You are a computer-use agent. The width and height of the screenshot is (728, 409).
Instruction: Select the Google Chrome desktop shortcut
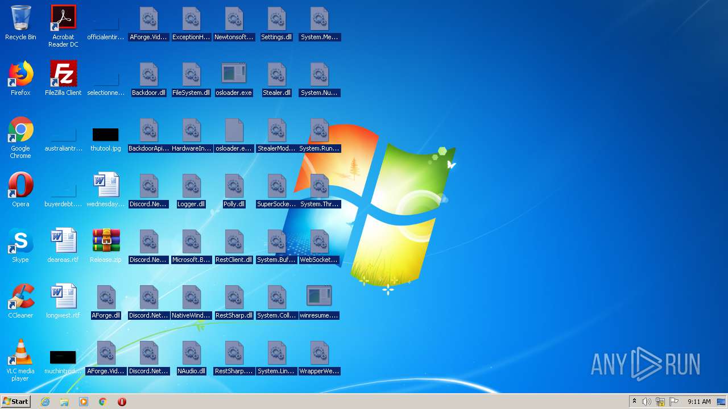(20, 137)
